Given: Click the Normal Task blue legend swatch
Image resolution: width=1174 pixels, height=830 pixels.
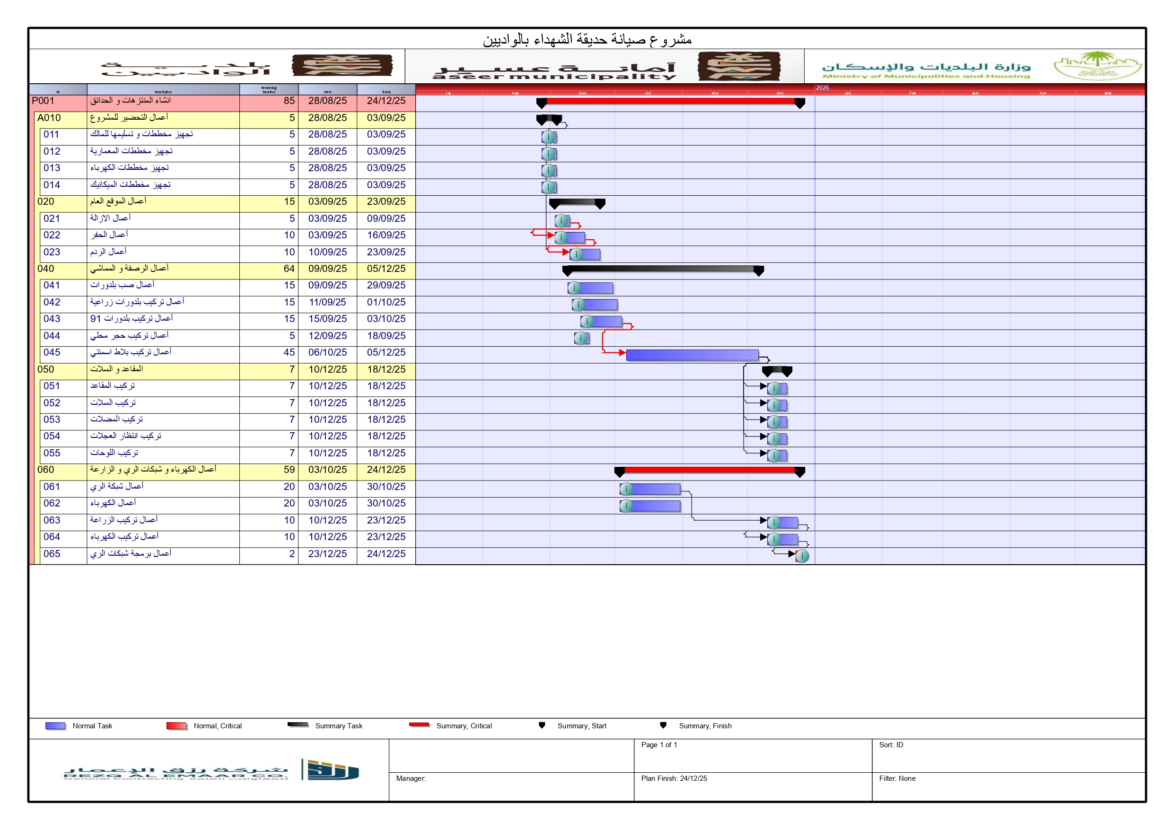Looking at the screenshot, I should click(x=55, y=725).
